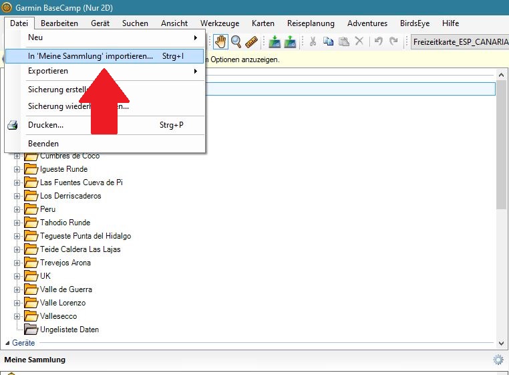Expand the Trevejos Arona folder

pos(17,263)
